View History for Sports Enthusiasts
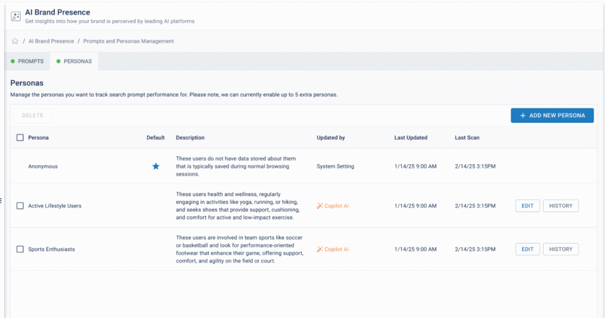605x318 pixels. click(560, 250)
